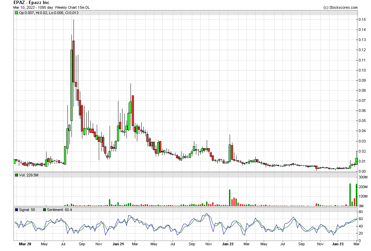Click the 'Vol: 229.5M' label
The height and width of the screenshot is (251, 371).
(x=29, y=175)
